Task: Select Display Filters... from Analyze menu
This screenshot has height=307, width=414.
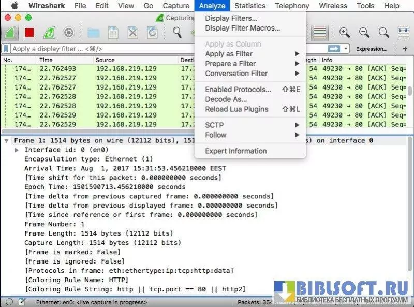Action: (231, 18)
